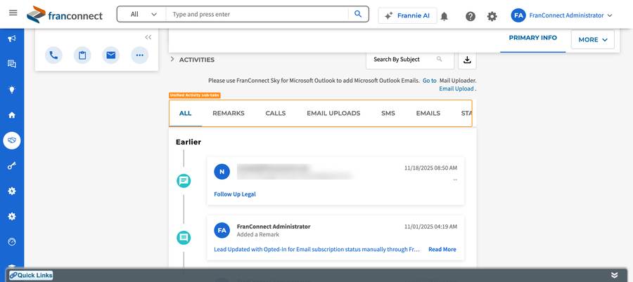Open the Email Upload link
This screenshot has height=282, width=633.
tap(456, 88)
